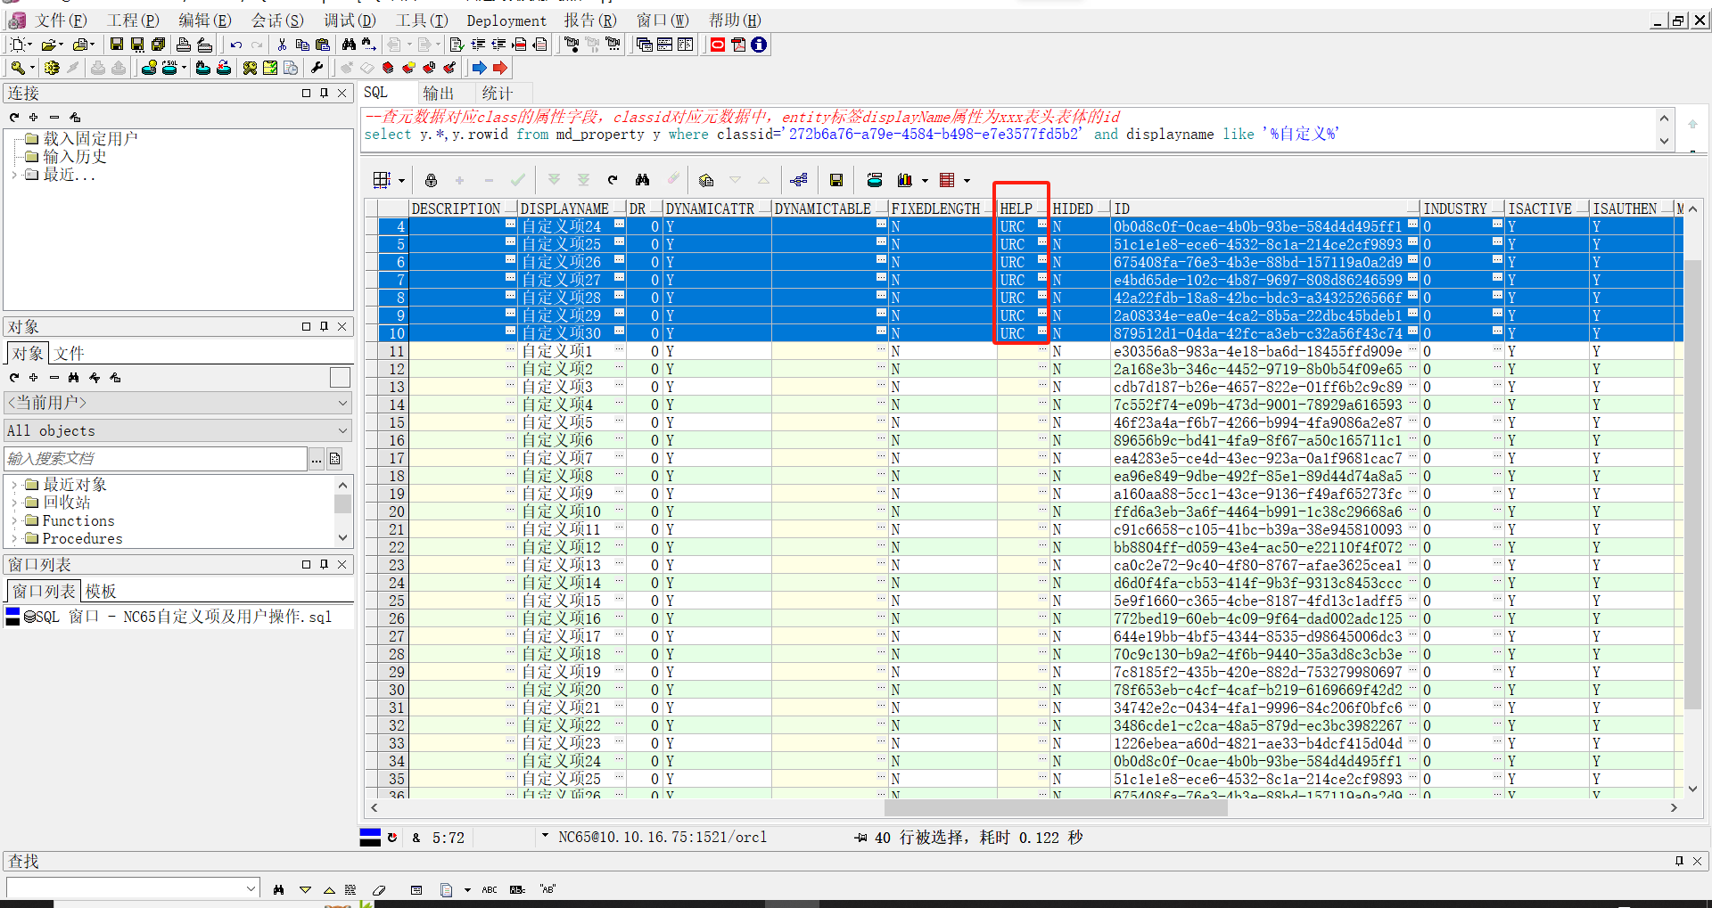Switch to the 输出 tab
This screenshot has width=1712, height=908.
[439, 93]
